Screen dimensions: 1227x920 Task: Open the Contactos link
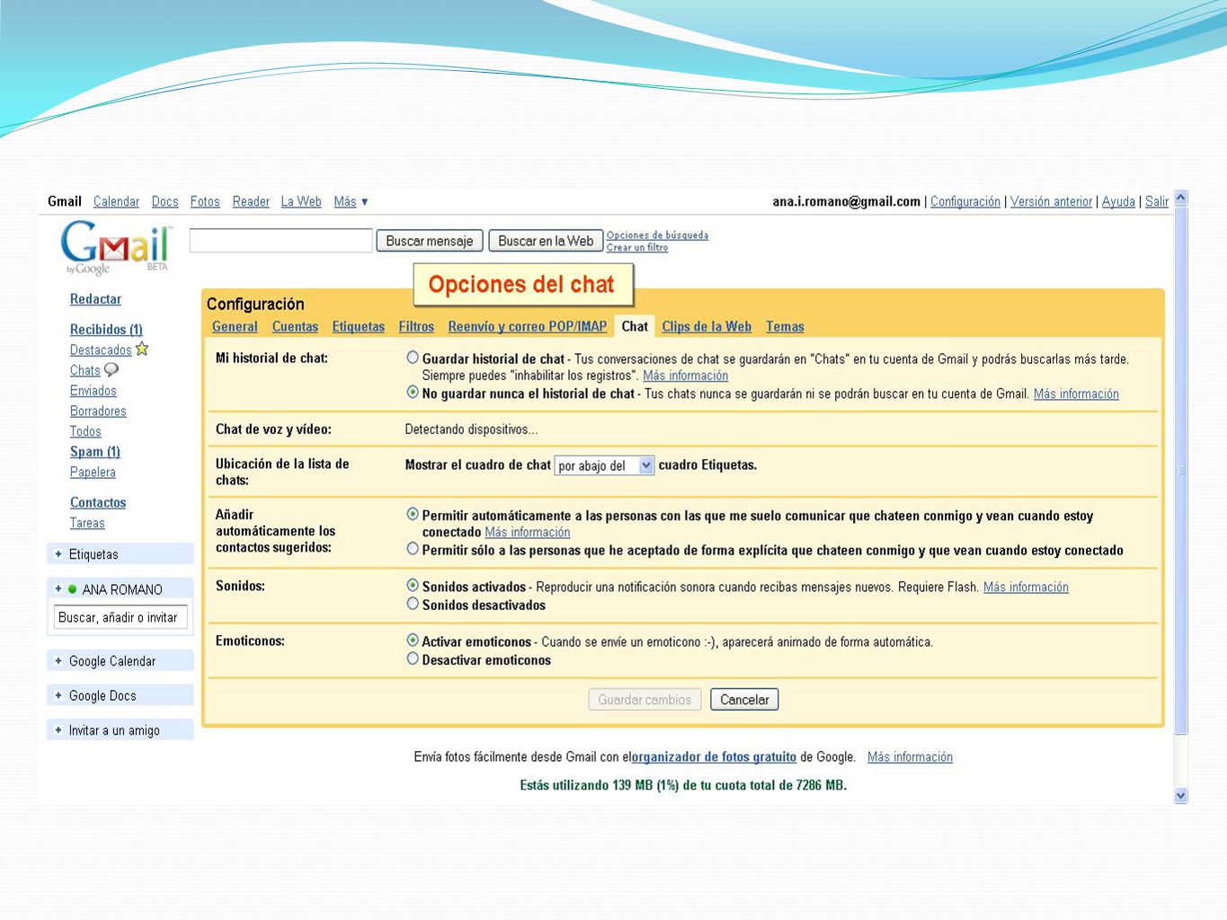pyautogui.click(x=98, y=503)
